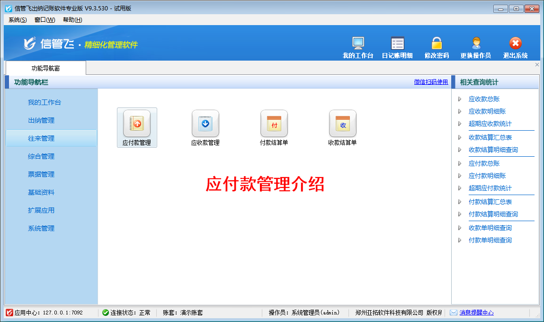This screenshot has width=544, height=322.
Task: Expand the arrow beside 应付款总账
Action: (x=460, y=164)
